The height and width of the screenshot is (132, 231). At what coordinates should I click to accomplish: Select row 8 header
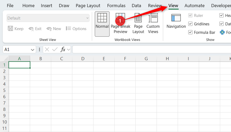(4, 109)
